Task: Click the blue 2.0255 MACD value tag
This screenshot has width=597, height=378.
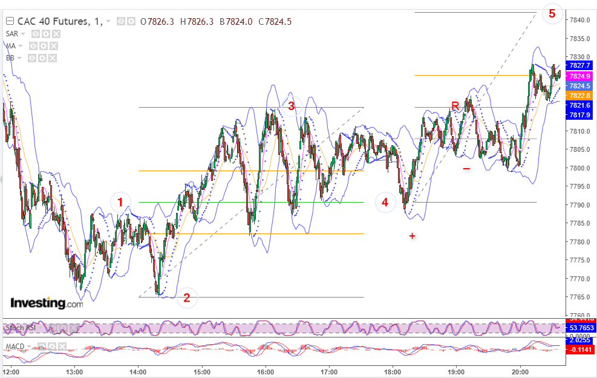Action: 580,340
